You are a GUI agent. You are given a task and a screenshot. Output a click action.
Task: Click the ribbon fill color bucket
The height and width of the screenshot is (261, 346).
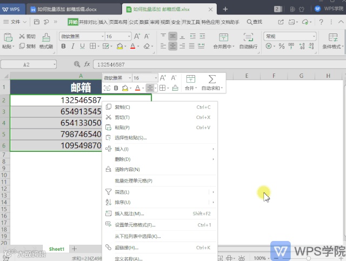pyautogui.click(x=120, y=46)
